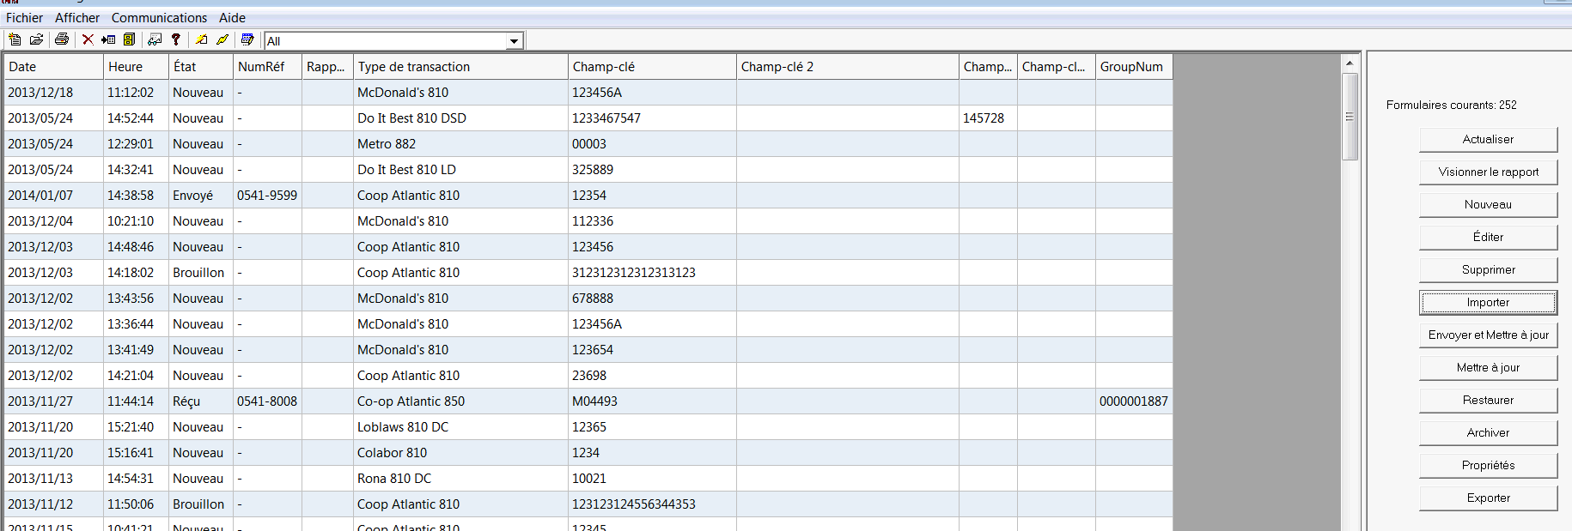Click the New form toolbar icon
The width and height of the screenshot is (1572, 531).
(x=15, y=39)
